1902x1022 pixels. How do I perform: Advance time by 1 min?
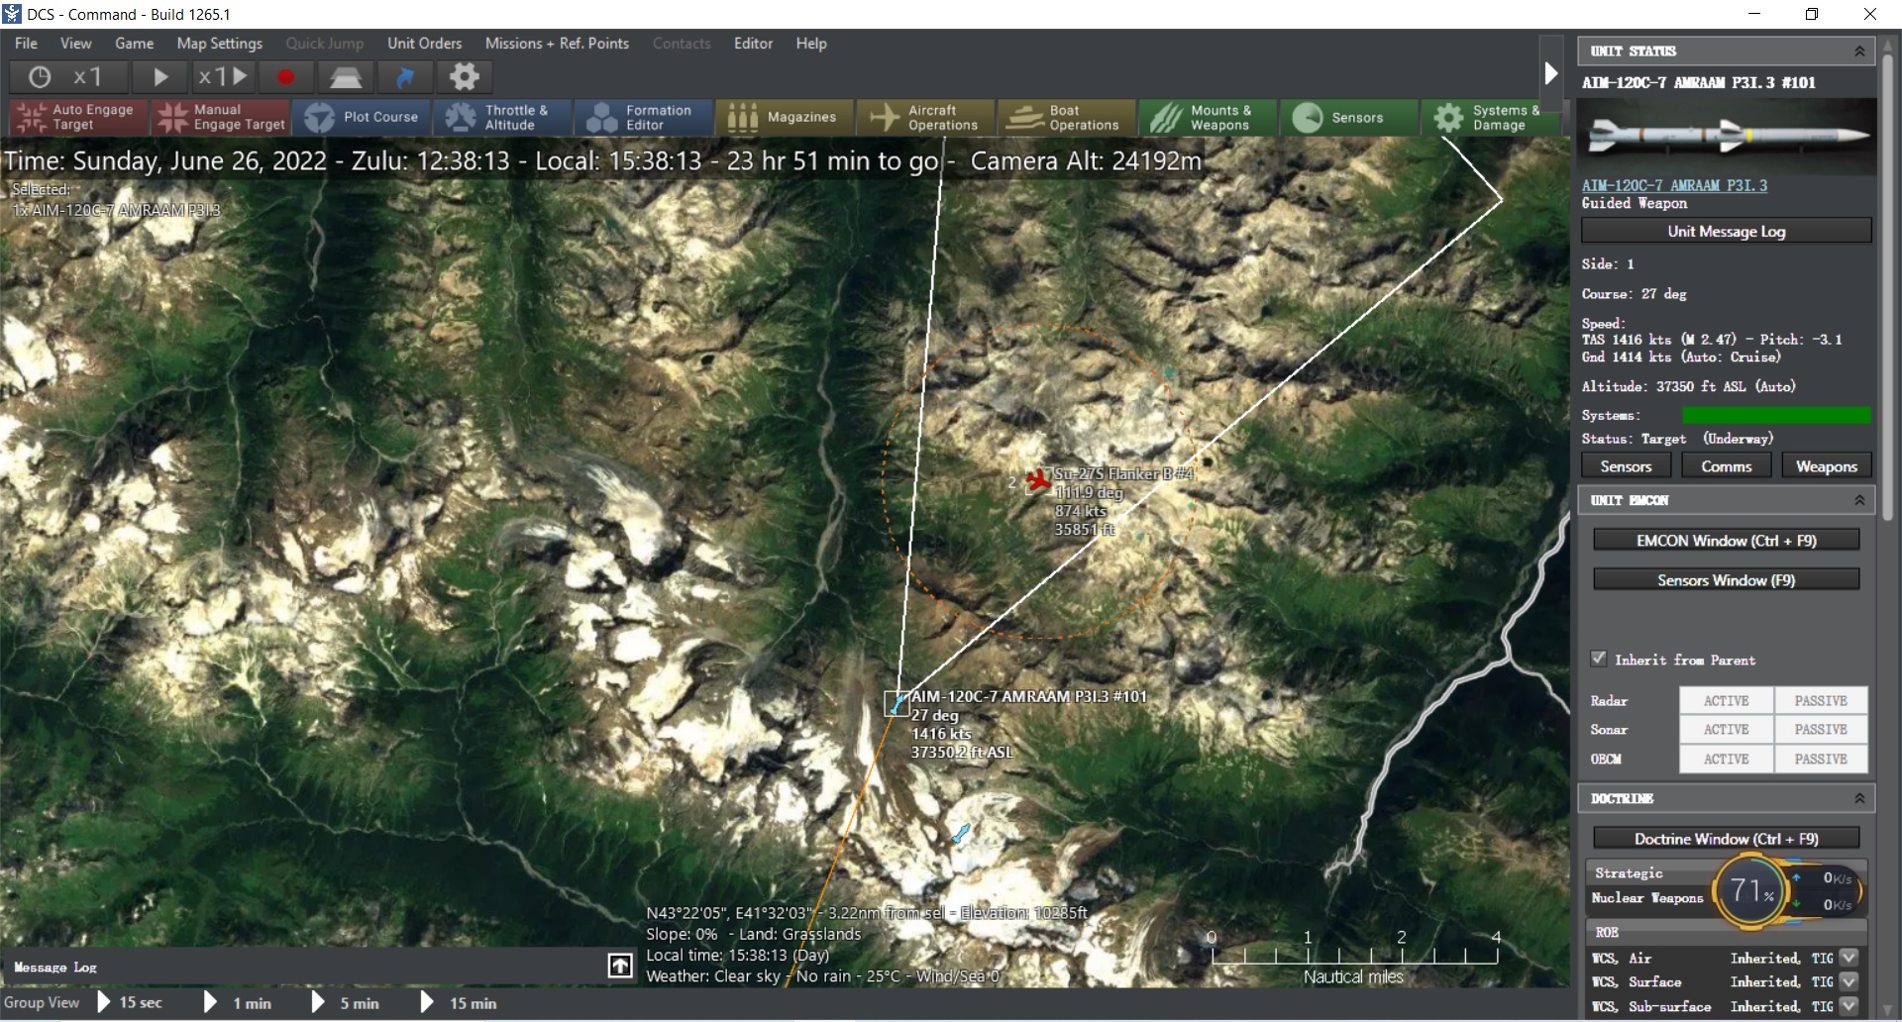(238, 1002)
